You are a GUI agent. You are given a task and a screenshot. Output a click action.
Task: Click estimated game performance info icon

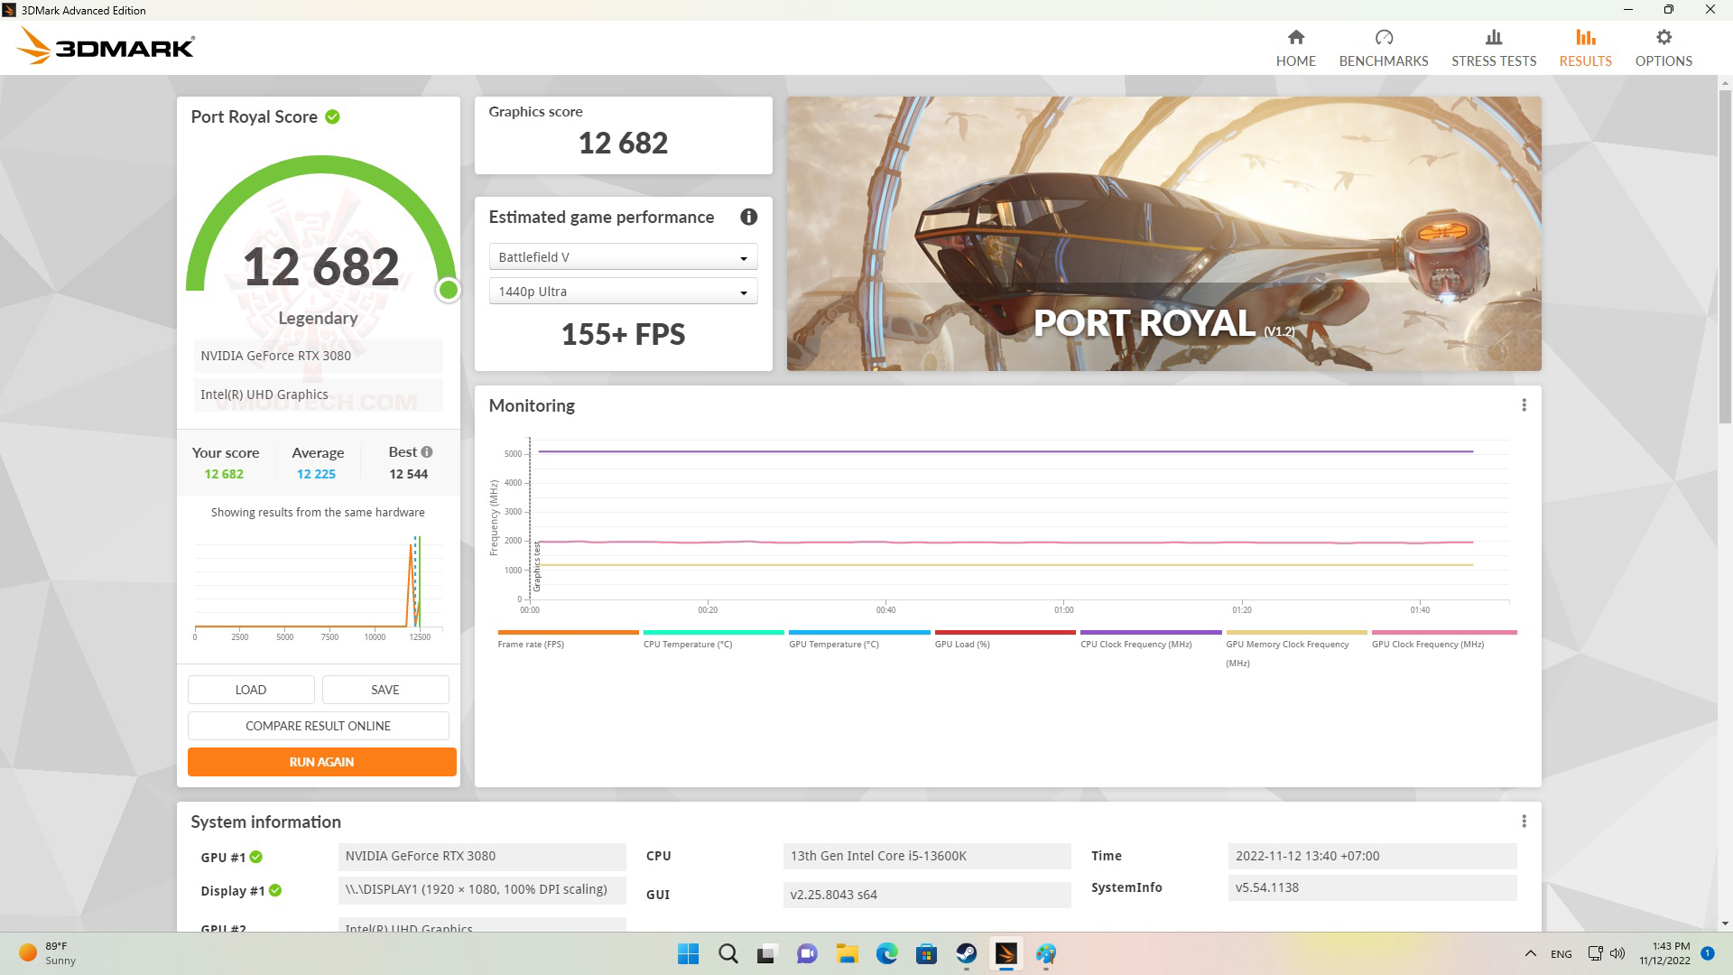click(748, 217)
